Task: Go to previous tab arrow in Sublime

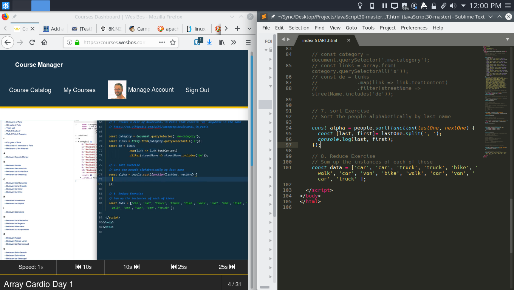Action: pos(282,39)
